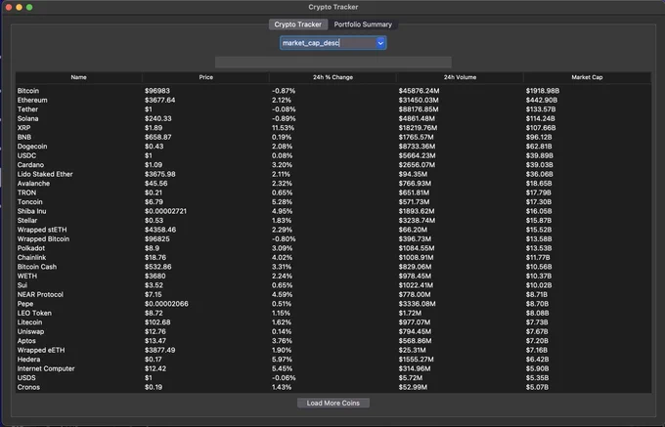Click the Tether coin name
The width and height of the screenshot is (665, 427).
coord(27,109)
